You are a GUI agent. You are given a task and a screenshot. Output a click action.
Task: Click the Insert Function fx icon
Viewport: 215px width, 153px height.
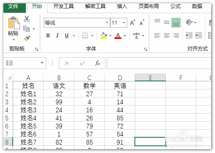tap(98, 63)
